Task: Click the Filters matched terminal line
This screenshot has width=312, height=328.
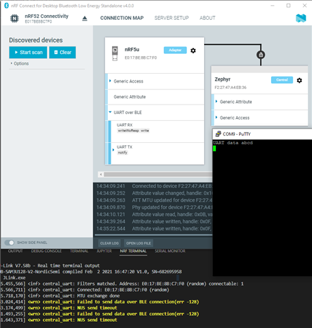Action: pos(122,284)
